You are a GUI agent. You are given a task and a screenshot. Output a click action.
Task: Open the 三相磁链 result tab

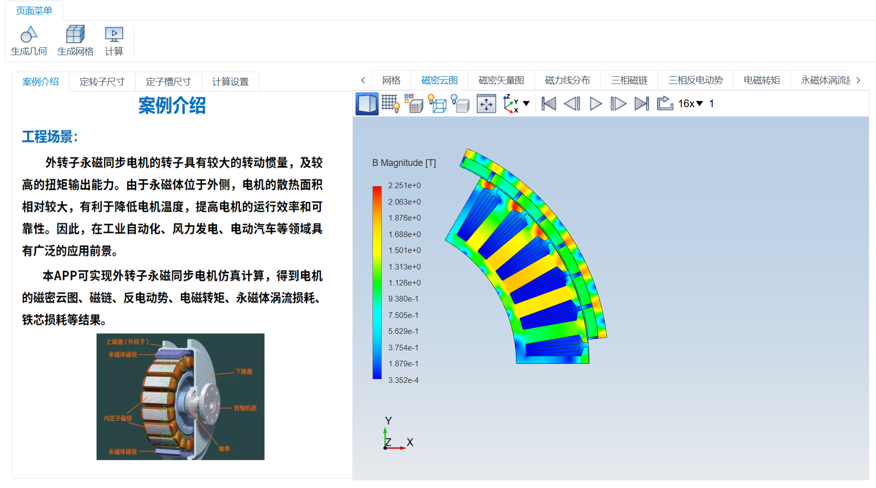(x=629, y=80)
